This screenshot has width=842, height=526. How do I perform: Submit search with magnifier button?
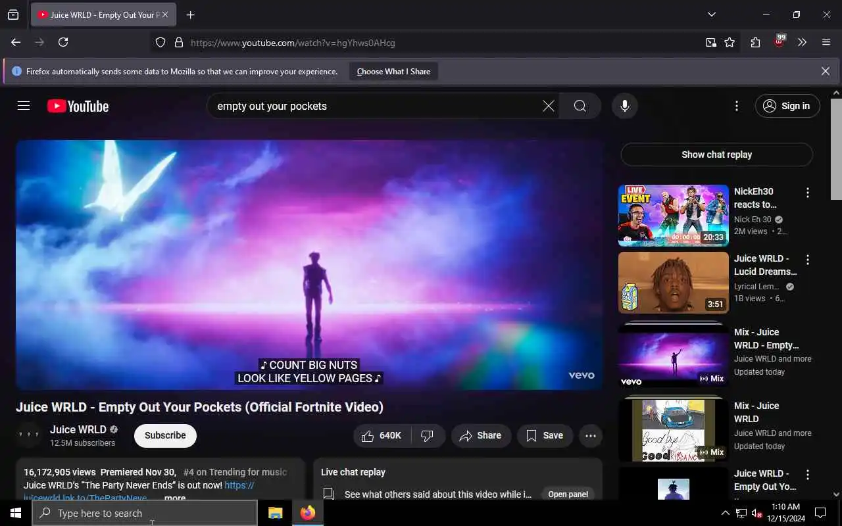tap(580, 106)
